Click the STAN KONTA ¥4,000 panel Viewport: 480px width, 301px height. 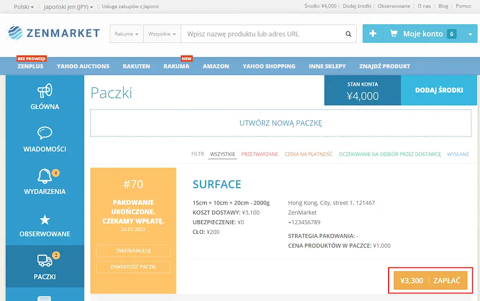click(x=363, y=91)
